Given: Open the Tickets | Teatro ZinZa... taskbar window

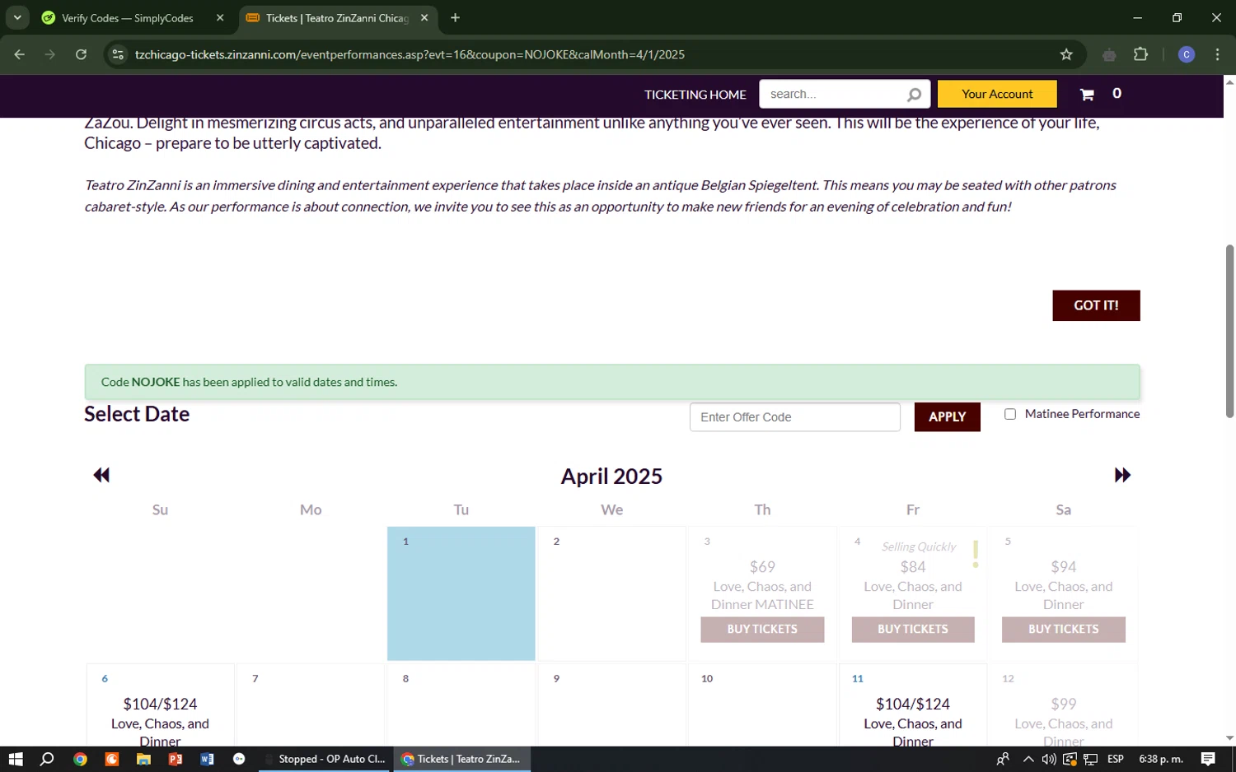Looking at the screenshot, I should point(461,759).
